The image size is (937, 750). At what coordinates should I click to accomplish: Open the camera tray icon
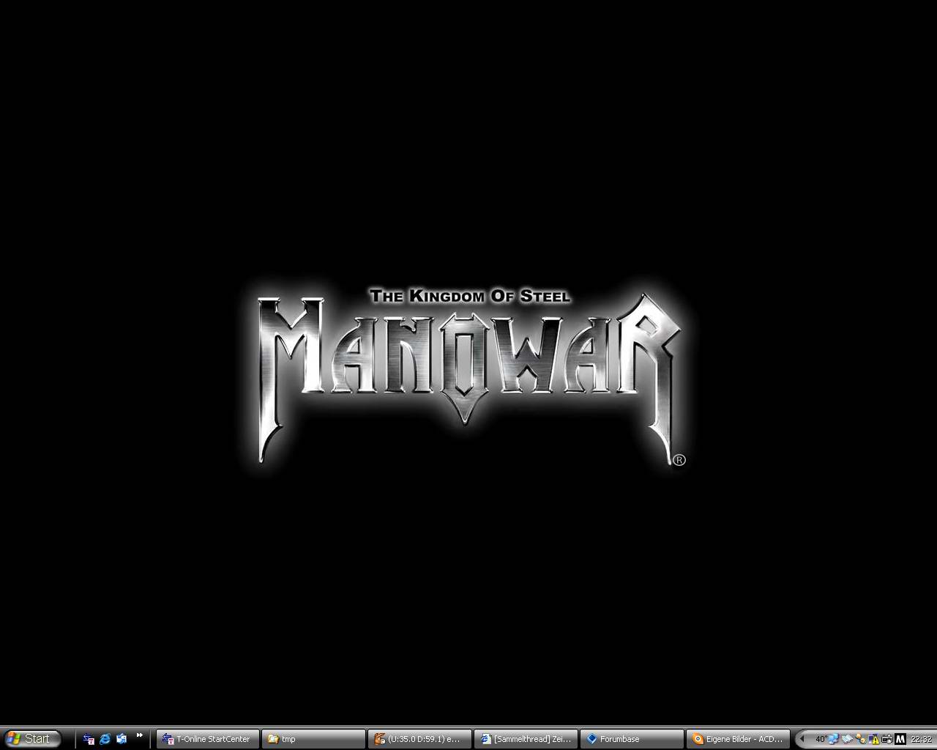(x=887, y=739)
